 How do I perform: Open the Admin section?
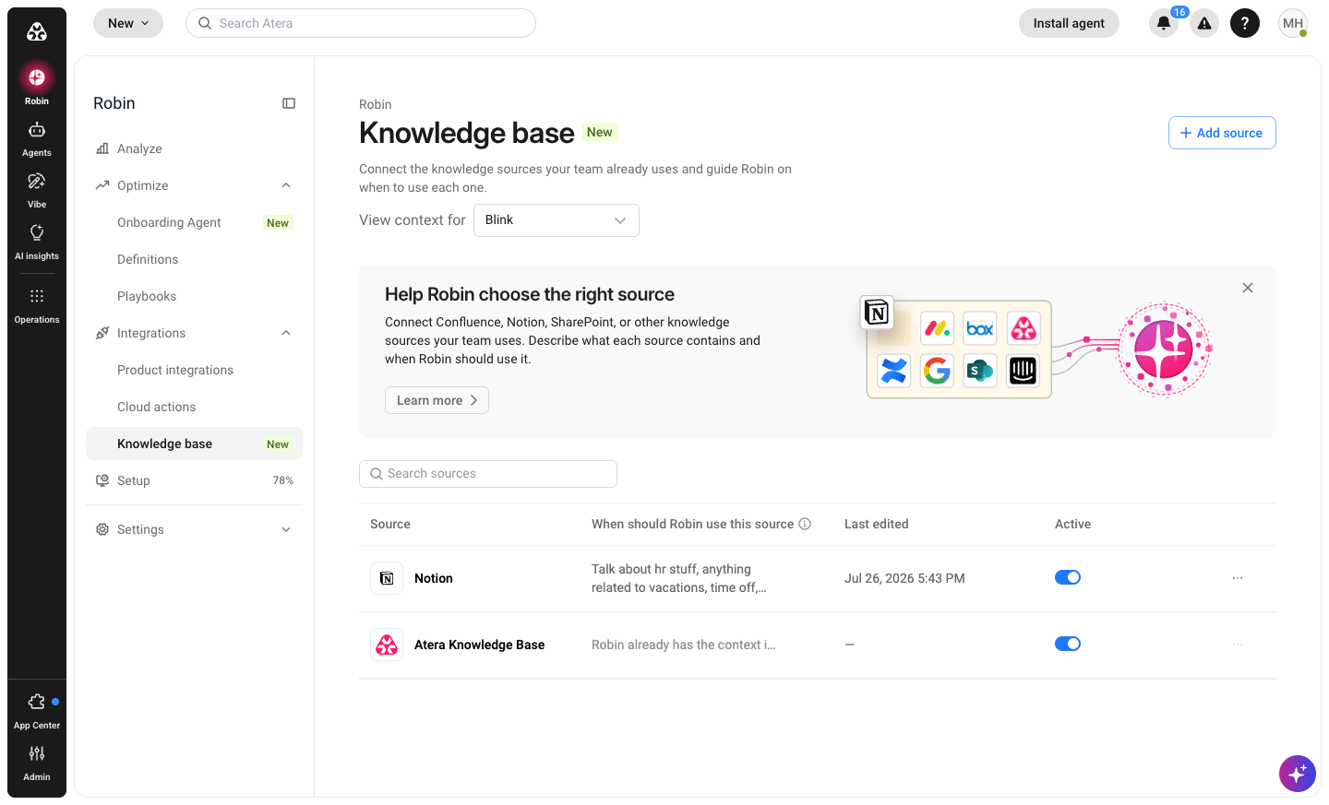(37, 763)
